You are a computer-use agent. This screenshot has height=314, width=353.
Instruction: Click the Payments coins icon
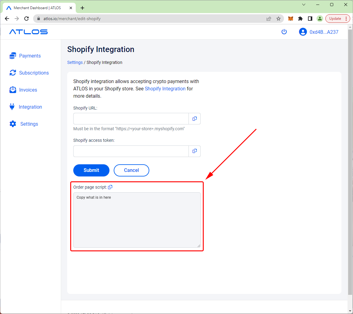[x=12, y=56]
